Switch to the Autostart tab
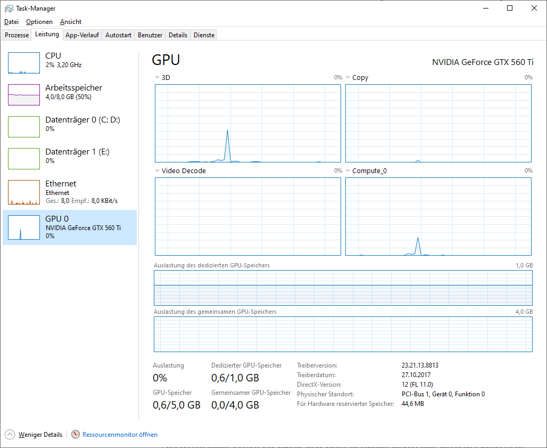 click(x=118, y=35)
